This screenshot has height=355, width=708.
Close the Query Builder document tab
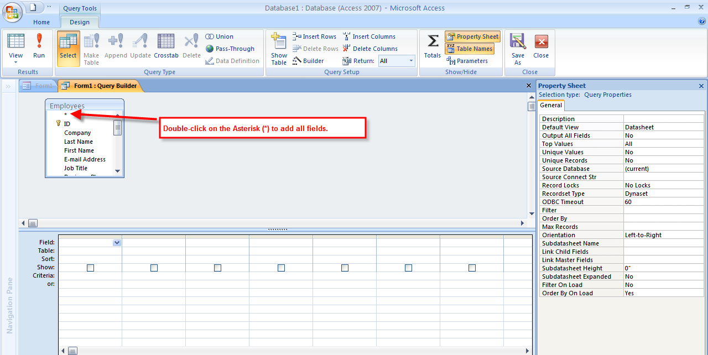(528, 86)
